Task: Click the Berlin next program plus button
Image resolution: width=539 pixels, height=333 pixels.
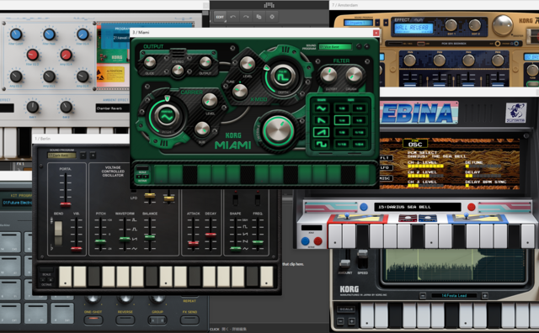Action: (x=93, y=156)
